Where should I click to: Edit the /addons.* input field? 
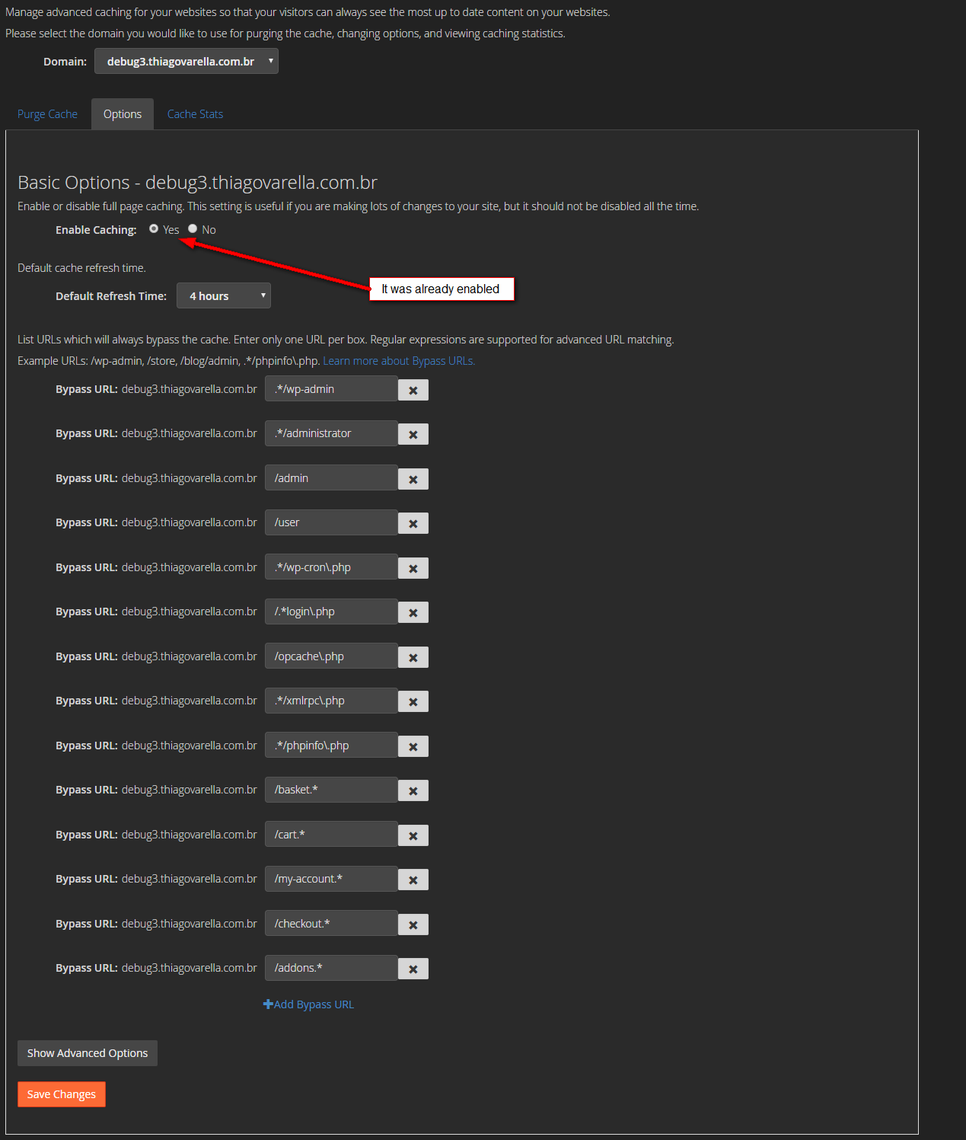click(331, 968)
